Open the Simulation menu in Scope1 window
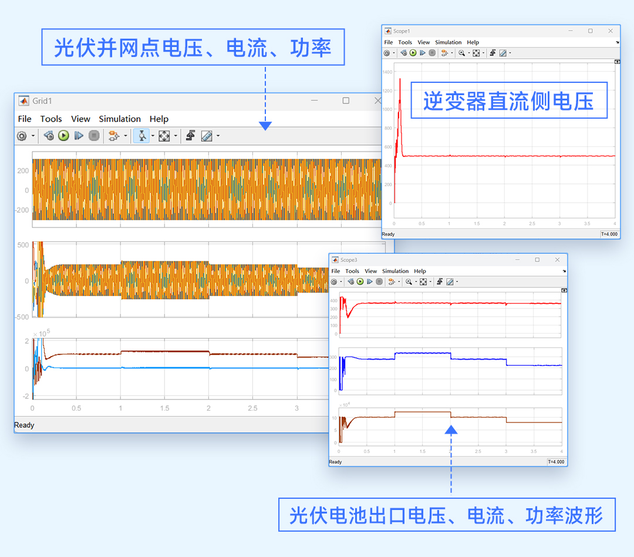634x557 pixels. coord(448,42)
